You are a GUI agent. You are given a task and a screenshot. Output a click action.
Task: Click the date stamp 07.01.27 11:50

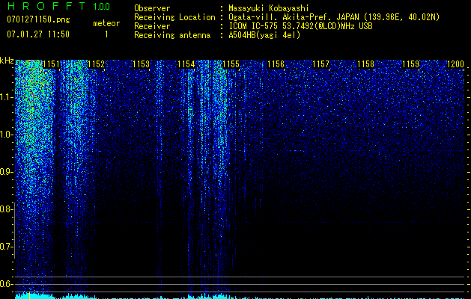[38, 34]
